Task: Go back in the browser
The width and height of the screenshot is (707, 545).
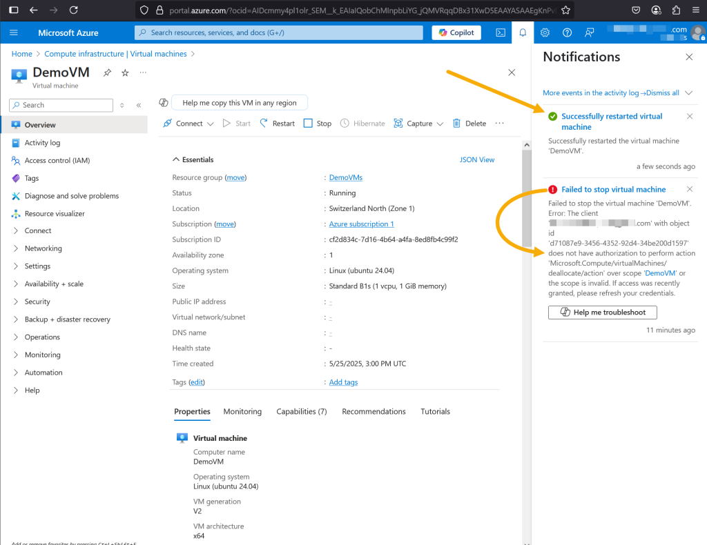Action: pos(33,10)
